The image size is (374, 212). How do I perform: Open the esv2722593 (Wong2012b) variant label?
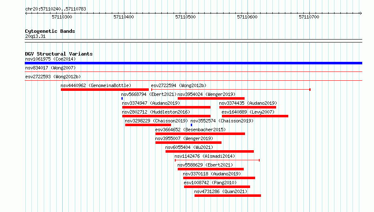53,77
